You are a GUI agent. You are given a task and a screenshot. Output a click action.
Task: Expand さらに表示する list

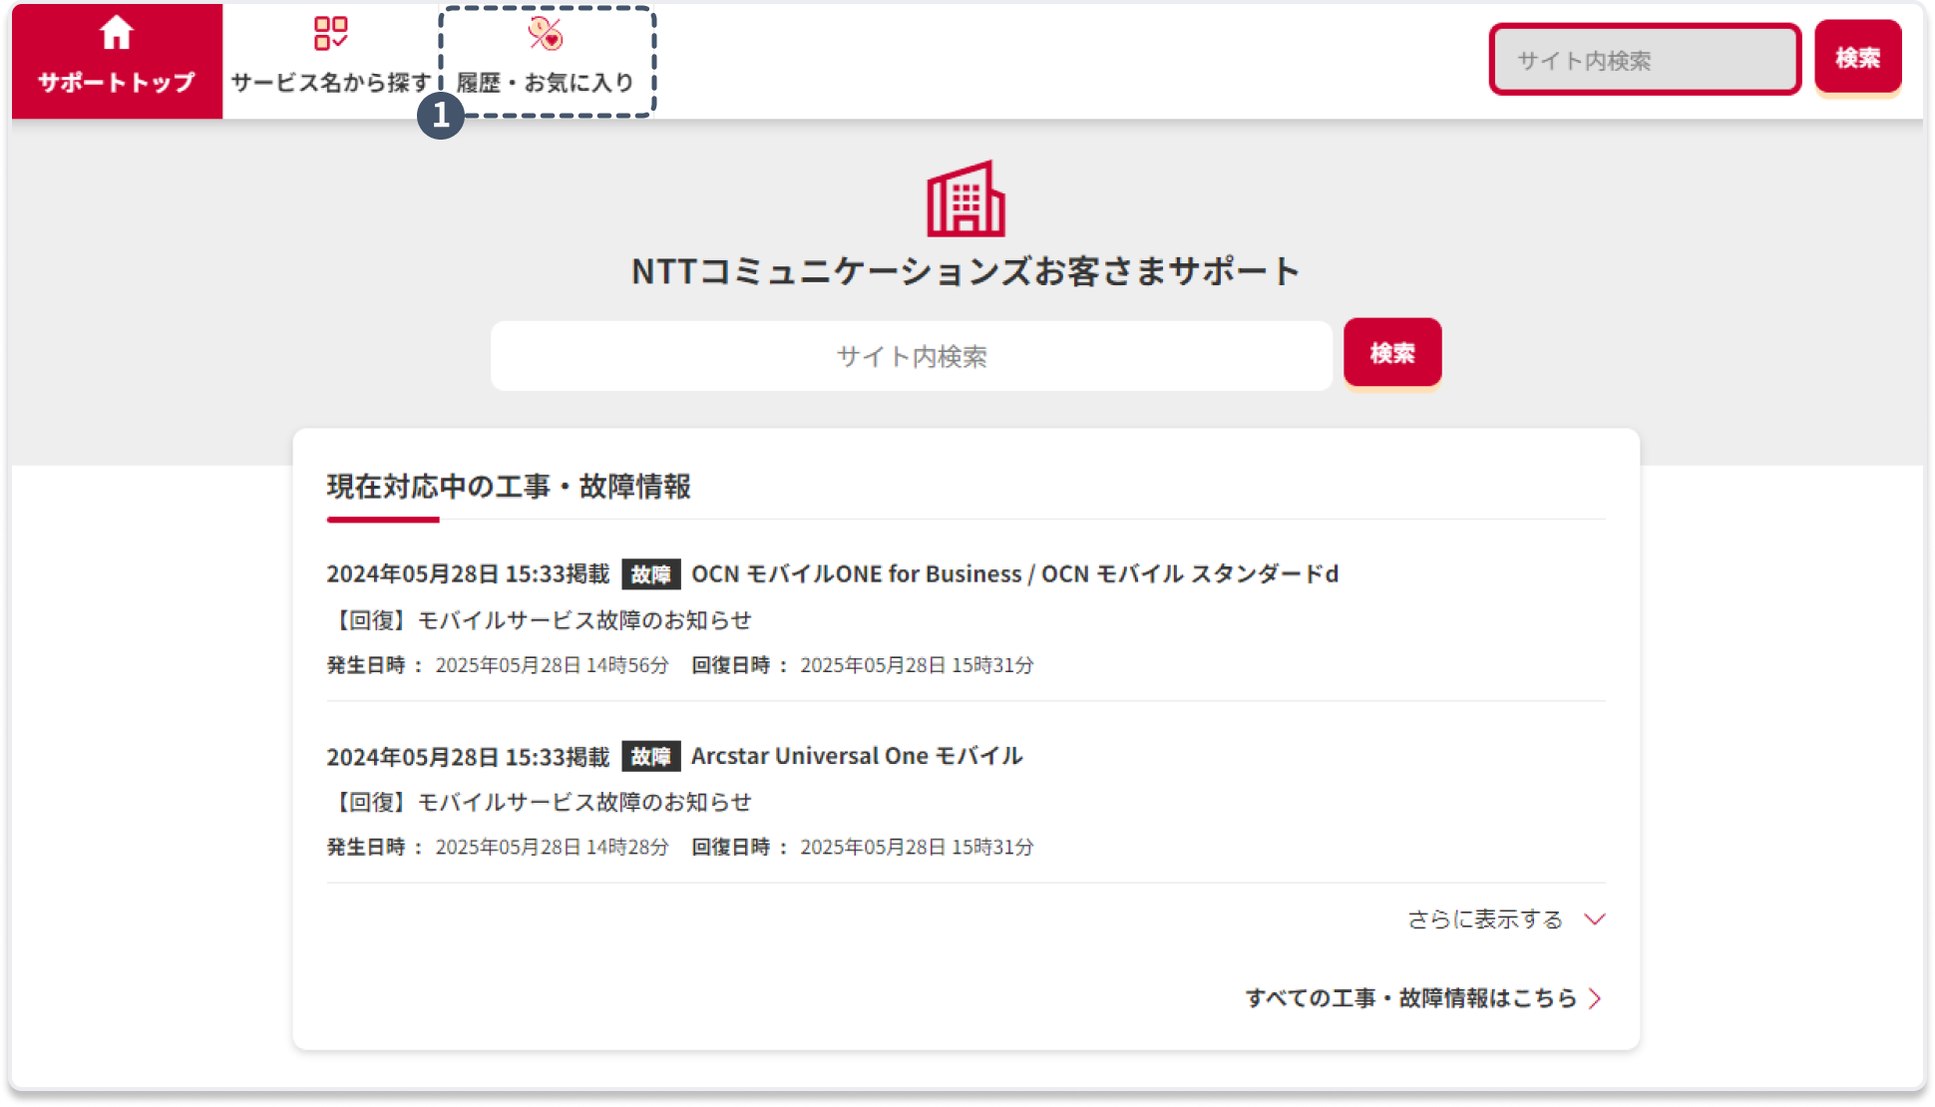1506,920
